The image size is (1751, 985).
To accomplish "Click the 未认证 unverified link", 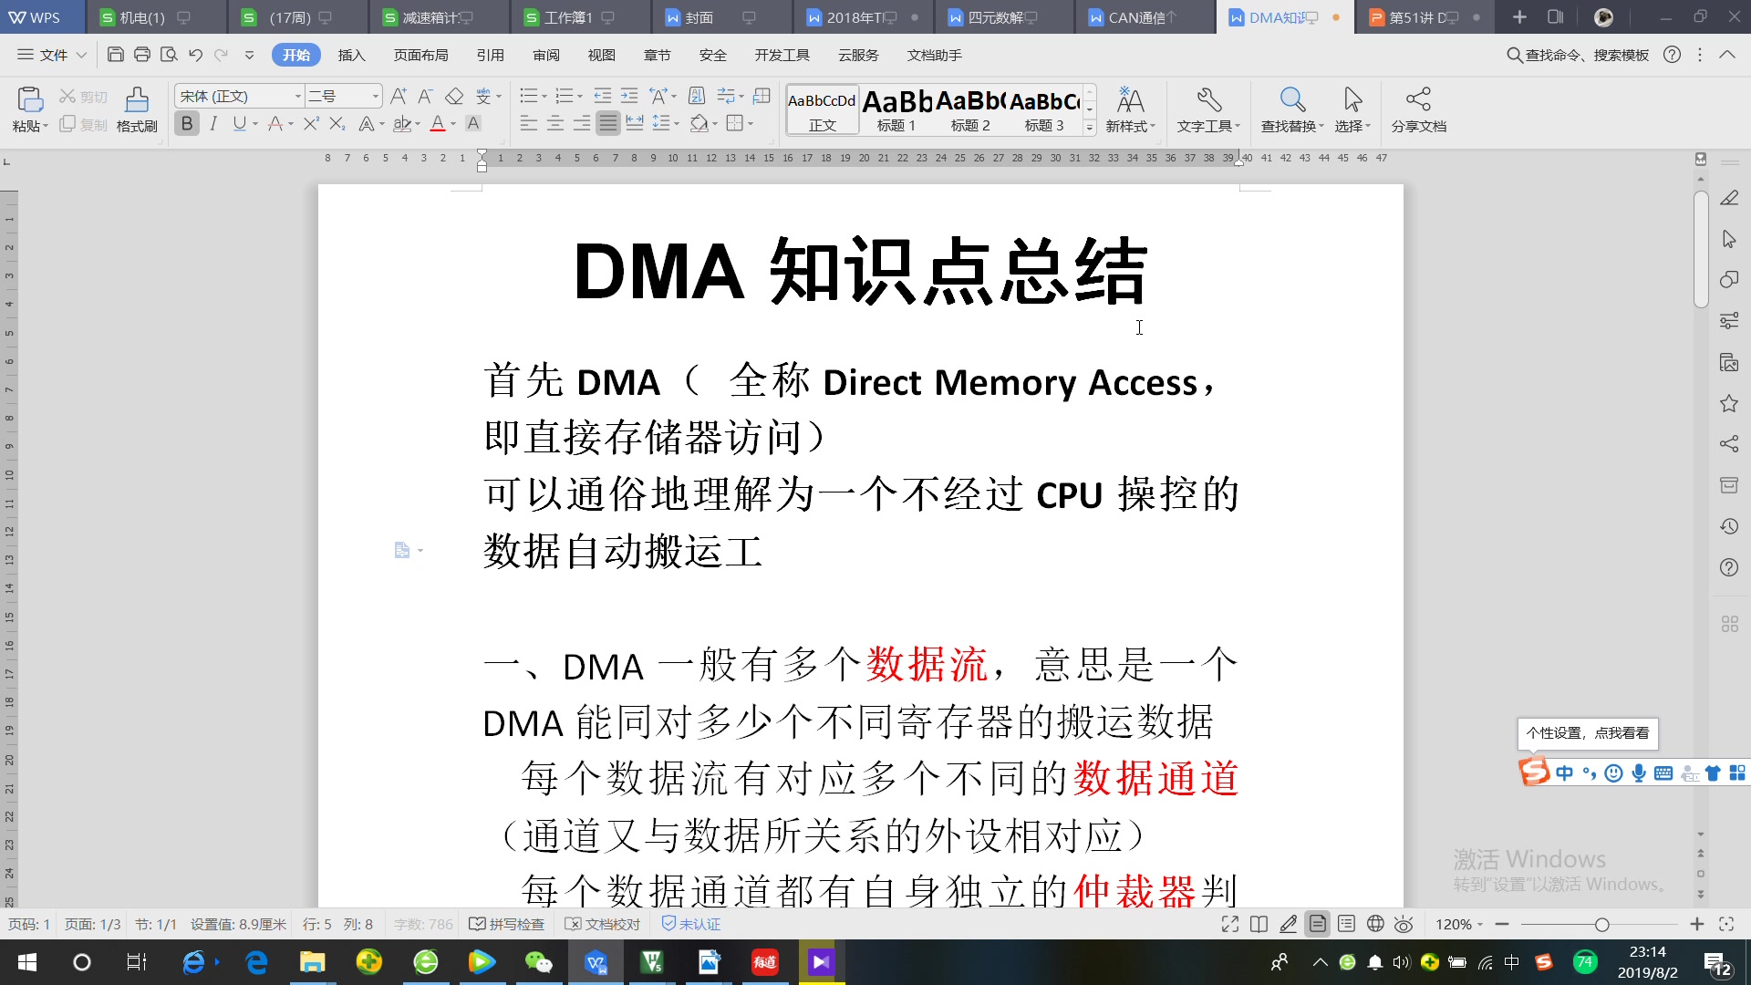I will (x=690, y=924).
